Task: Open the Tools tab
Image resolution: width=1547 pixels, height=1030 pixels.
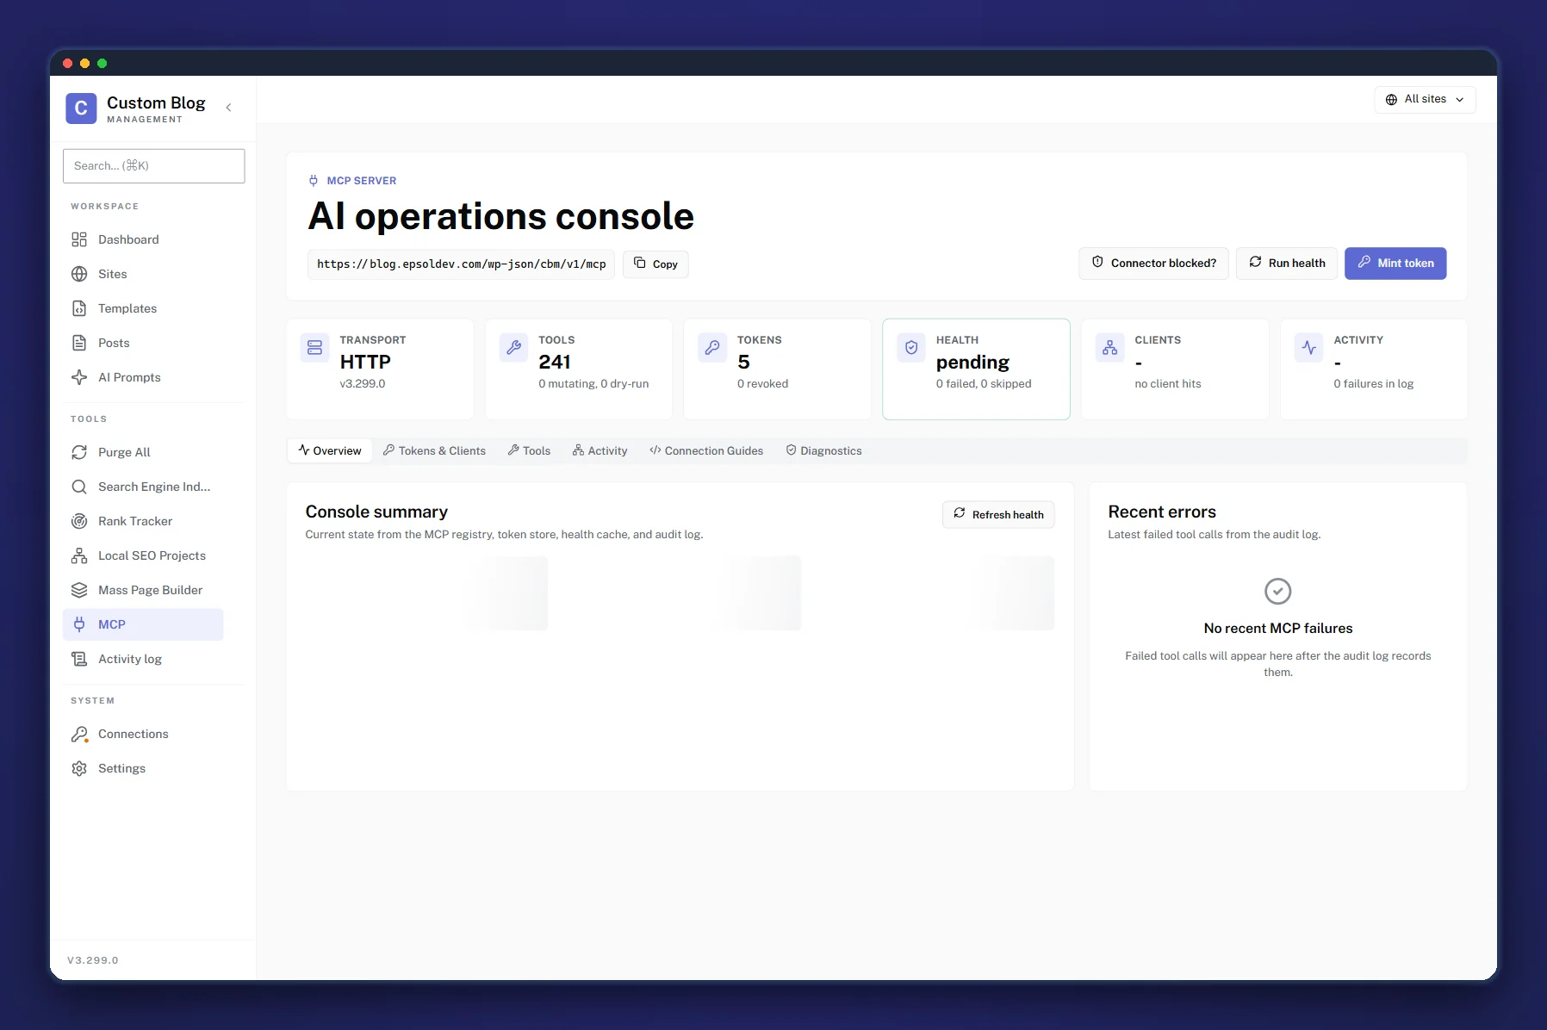Action: tap(529, 450)
